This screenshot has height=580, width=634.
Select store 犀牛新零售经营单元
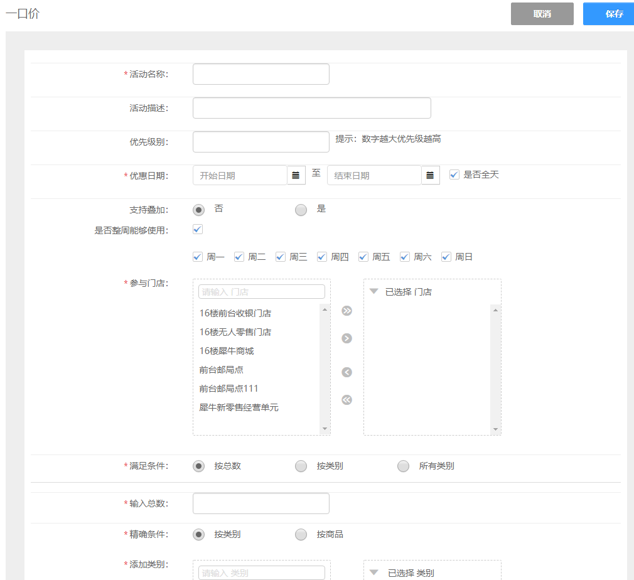pos(239,407)
